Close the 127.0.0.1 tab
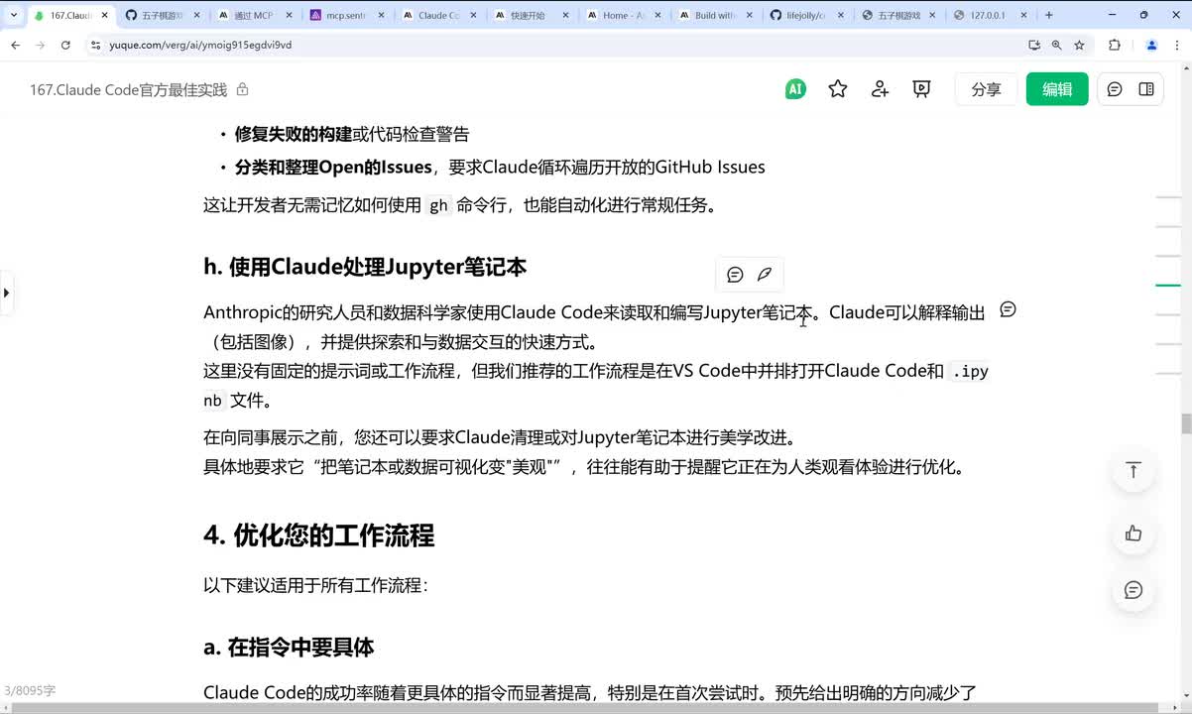Image resolution: width=1192 pixels, height=714 pixels. (1023, 16)
